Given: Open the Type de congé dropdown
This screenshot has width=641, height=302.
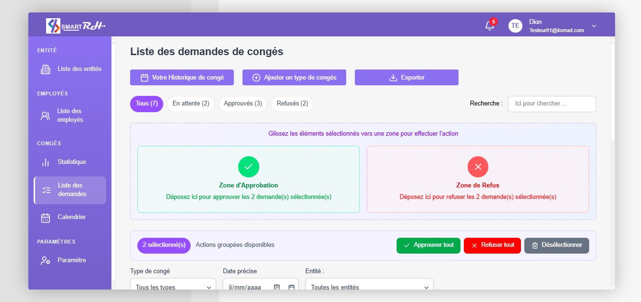Looking at the screenshot, I should tap(173, 287).
